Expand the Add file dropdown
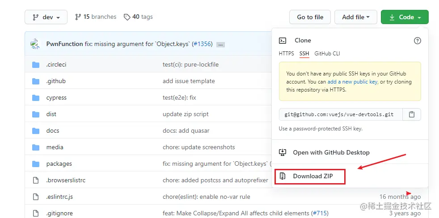Viewport: 439px width, 218px height. pyautogui.click(x=355, y=17)
